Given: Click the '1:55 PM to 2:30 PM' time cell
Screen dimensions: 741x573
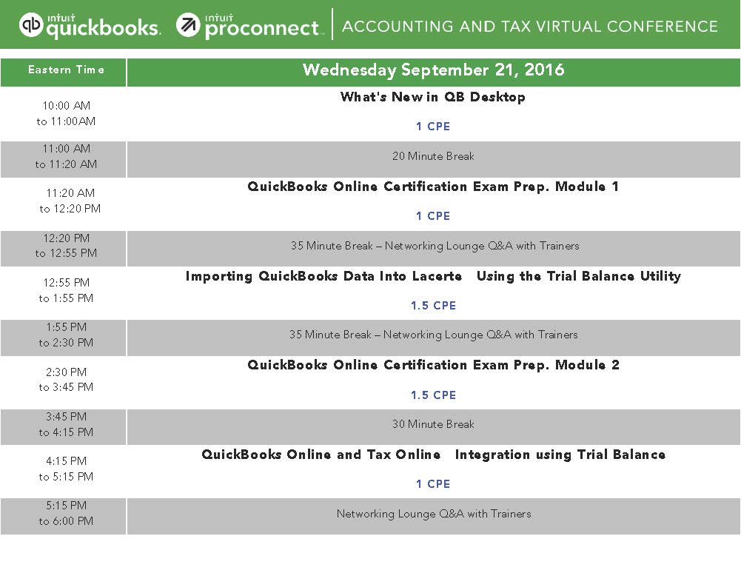Looking at the screenshot, I should pos(64,338).
